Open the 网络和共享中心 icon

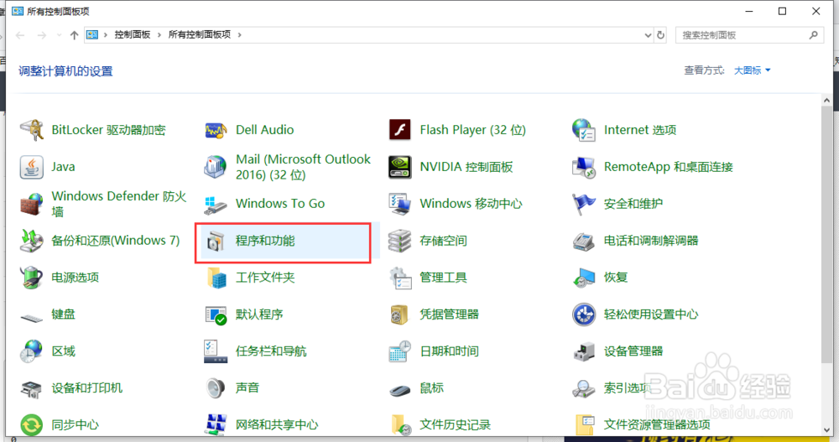[x=216, y=425]
